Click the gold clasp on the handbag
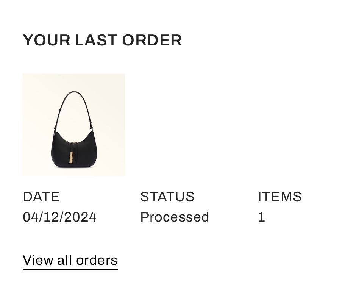This screenshot has height=289, width=359. 72,158
